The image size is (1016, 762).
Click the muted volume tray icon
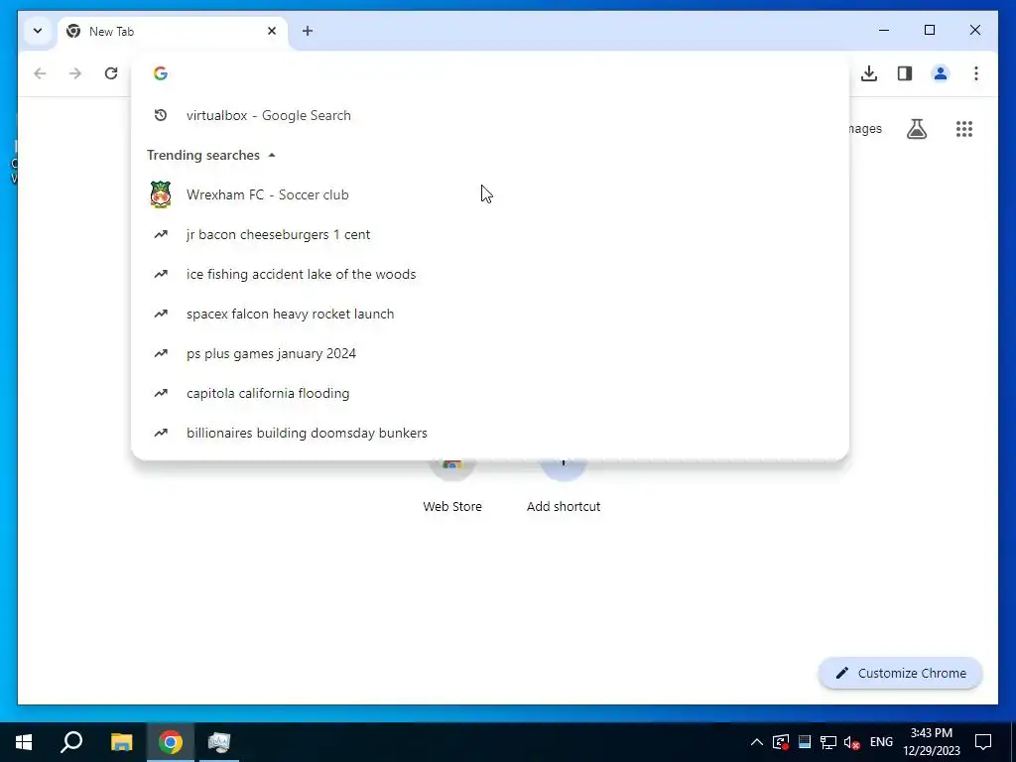pos(852,742)
